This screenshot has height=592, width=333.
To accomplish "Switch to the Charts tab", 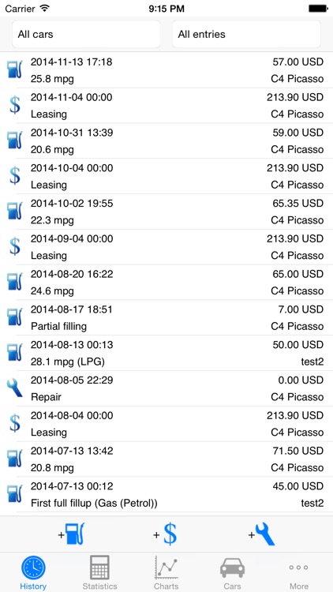I will [x=166, y=572].
